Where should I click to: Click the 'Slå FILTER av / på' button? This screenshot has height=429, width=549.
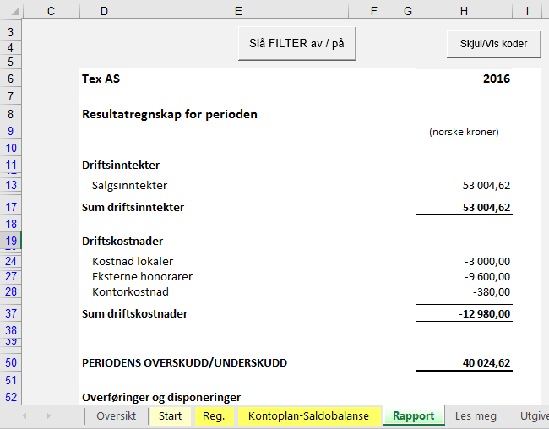tap(296, 43)
